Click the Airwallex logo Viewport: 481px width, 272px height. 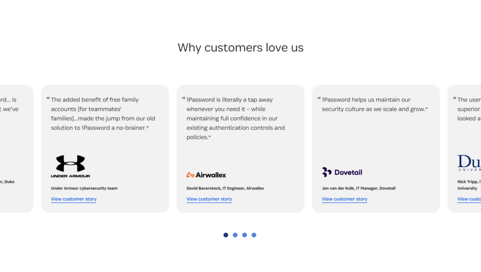(x=207, y=174)
